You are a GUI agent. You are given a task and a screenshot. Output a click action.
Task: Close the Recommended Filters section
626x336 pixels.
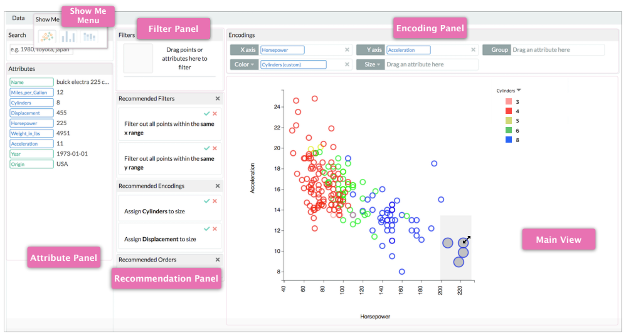click(x=218, y=98)
